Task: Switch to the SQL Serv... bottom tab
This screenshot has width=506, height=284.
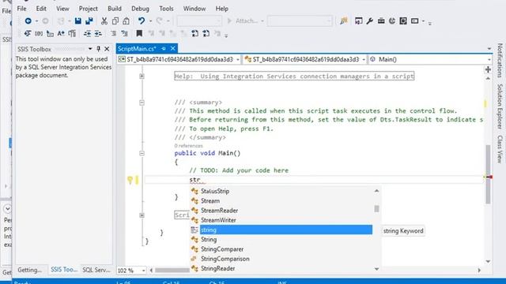Action: (x=96, y=270)
